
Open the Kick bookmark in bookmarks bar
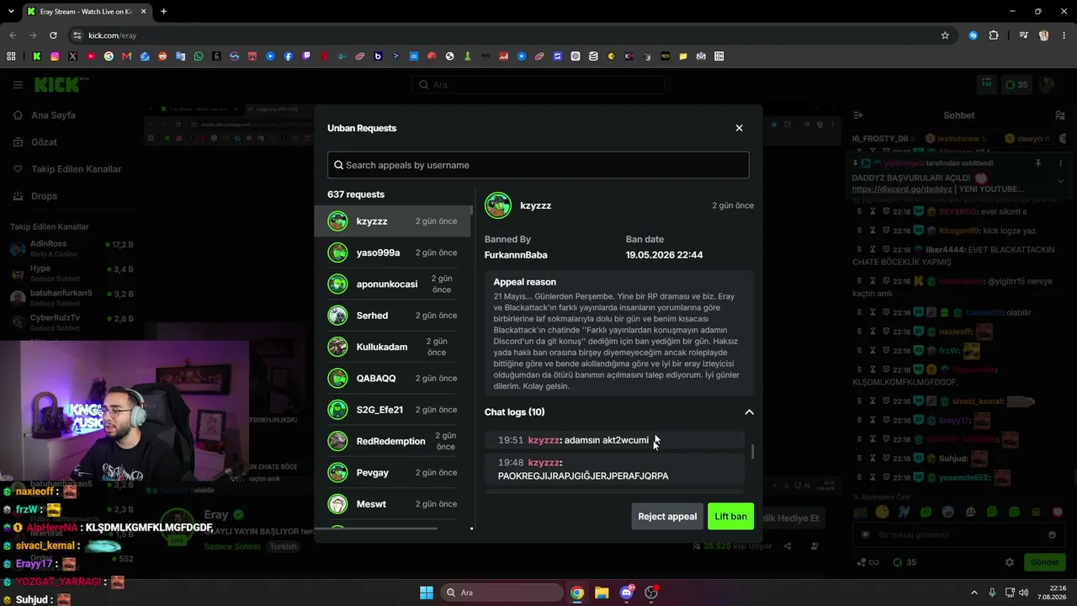[37, 56]
